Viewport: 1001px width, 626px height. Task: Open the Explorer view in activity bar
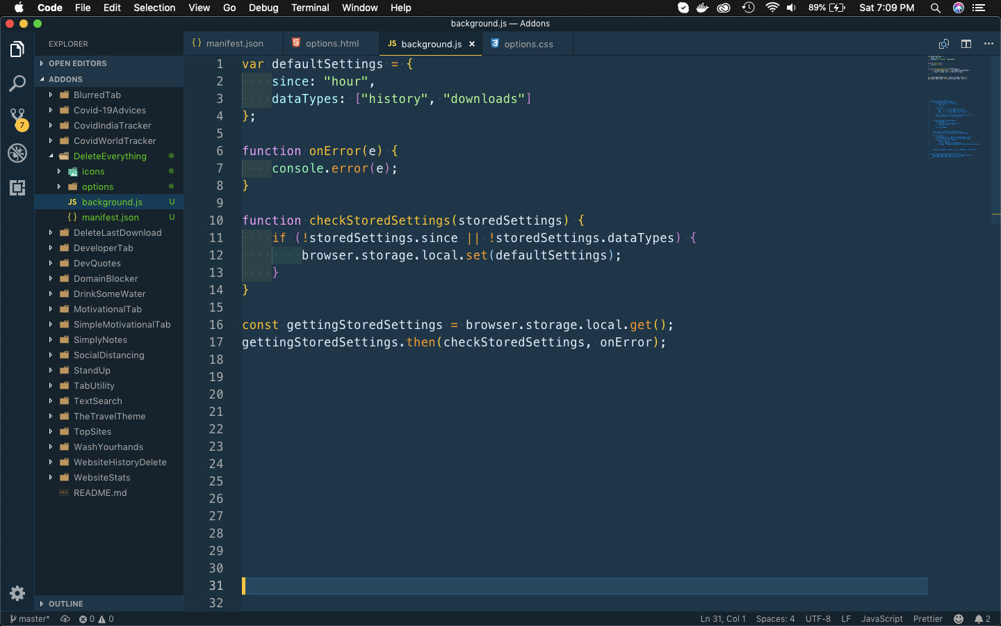pyautogui.click(x=17, y=49)
